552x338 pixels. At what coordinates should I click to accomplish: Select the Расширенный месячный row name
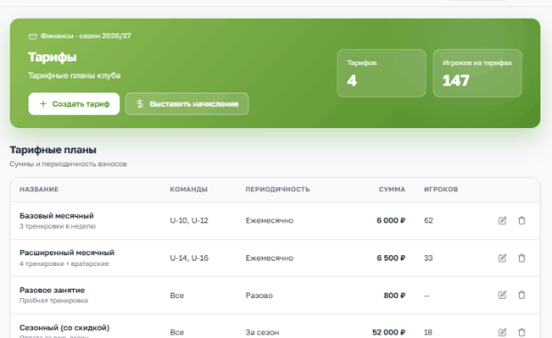pos(67,253)
